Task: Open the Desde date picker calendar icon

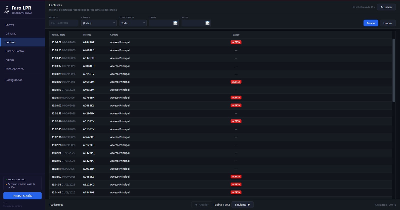Action: pyautogui.click(x=175, y=23)
